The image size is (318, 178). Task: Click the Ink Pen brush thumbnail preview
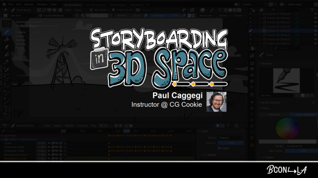[287, 80]
